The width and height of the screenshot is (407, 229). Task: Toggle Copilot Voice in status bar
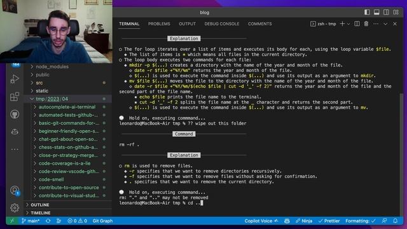pos(261,221)
